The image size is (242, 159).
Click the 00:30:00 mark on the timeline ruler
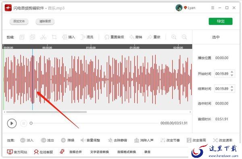pos(47,48)
